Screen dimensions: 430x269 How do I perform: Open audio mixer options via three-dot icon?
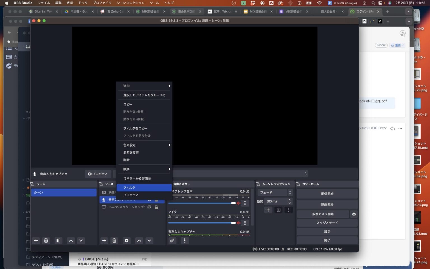pos(185,240)
